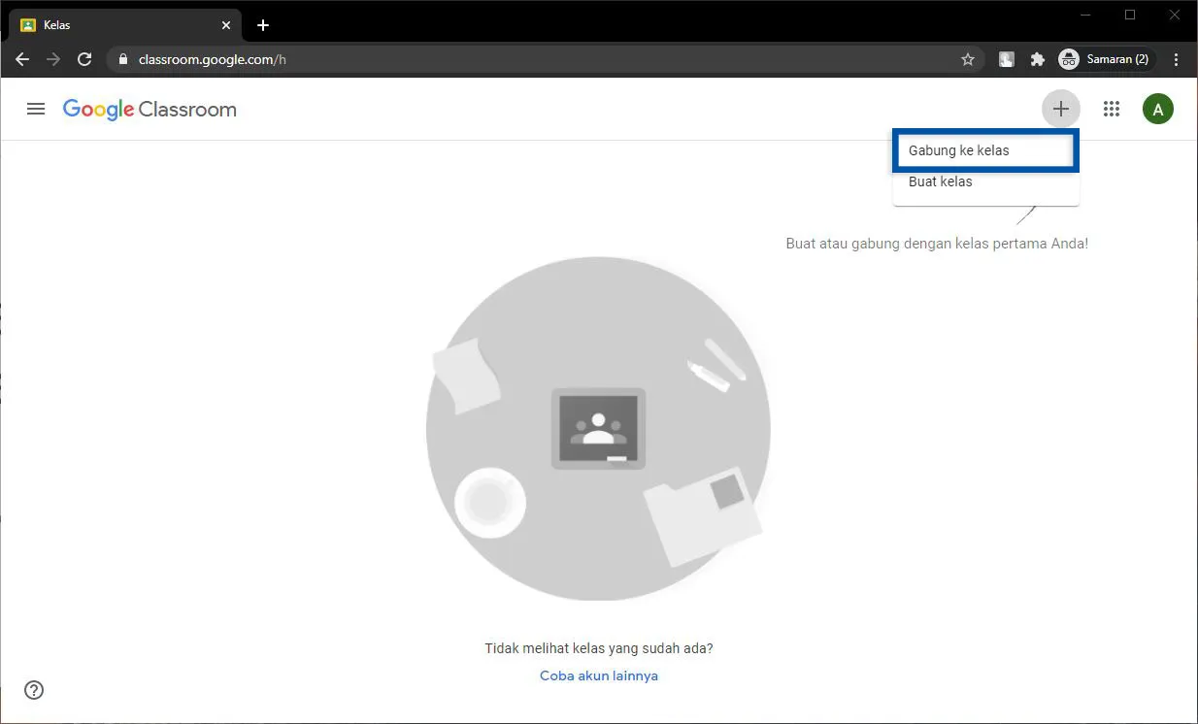The width and height of the screenshot is (1198, 724).
Task: Open Coba akun lainnya link
Action: pos(598,675)
